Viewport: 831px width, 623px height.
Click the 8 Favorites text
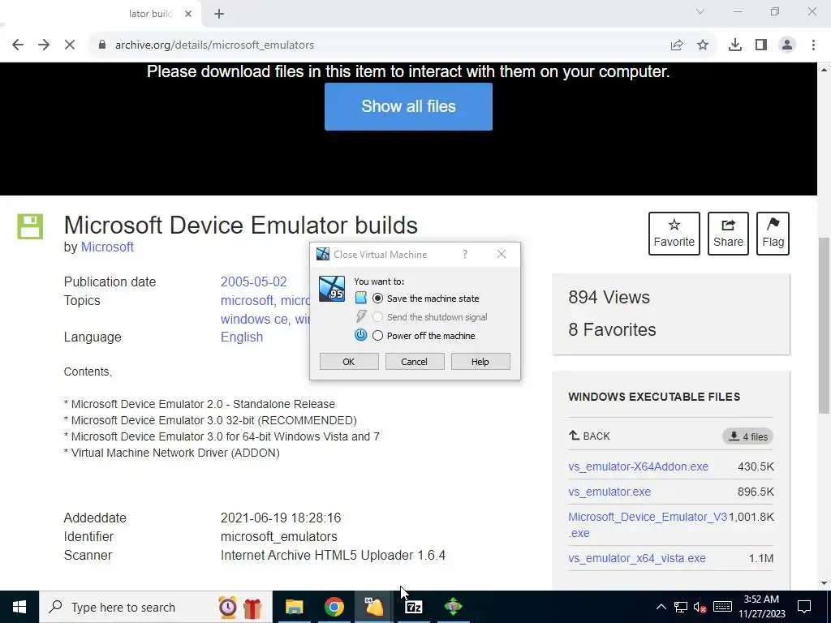pos(612,329)
